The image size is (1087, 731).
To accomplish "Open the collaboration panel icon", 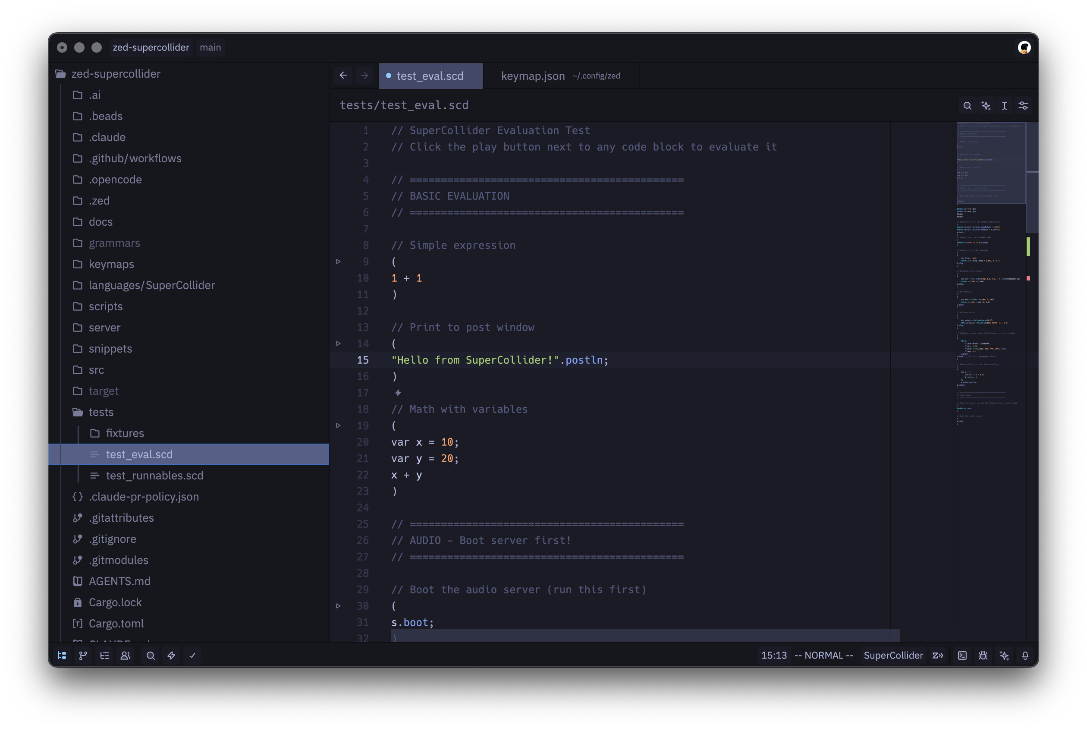I will pyautogui.click(x=126, y=655).
